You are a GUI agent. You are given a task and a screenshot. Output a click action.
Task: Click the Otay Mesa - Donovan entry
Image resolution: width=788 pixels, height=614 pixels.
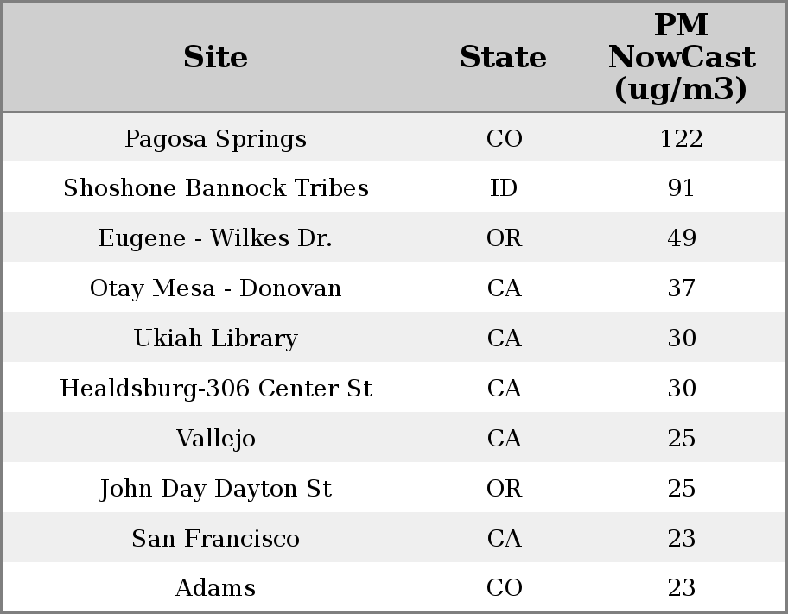click(x=216, y=288)
